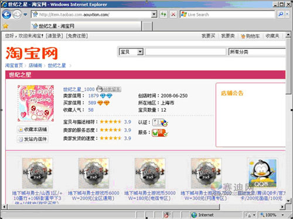
Task: Click creation date 2008-06-250 text
Action: coord(174,96)
